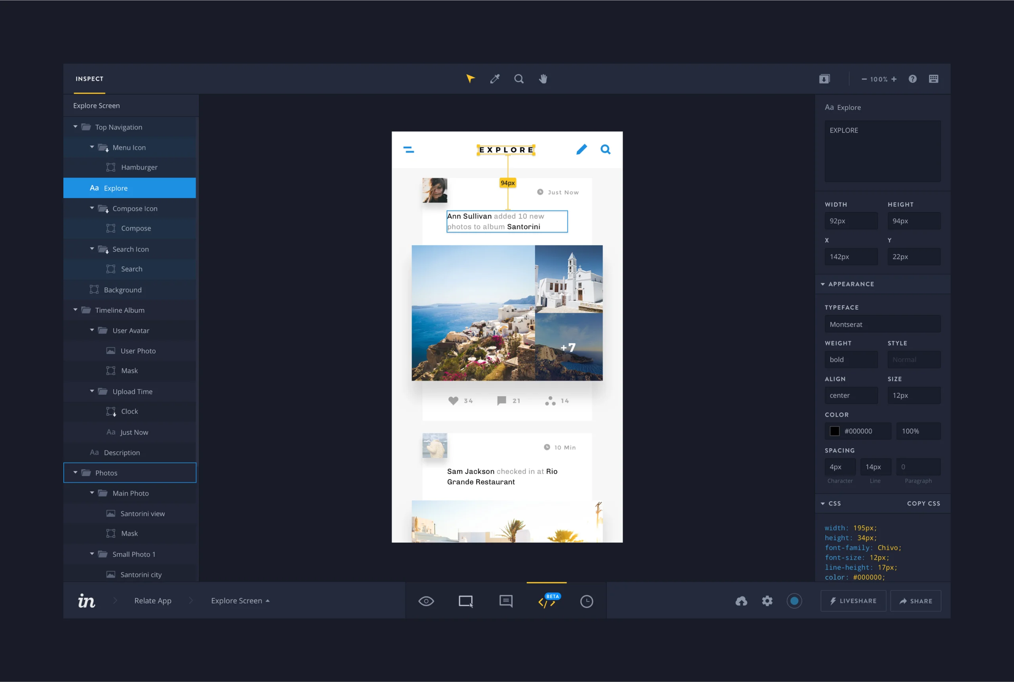
Task: Open the help question mark icon
Action: point(912,79)
